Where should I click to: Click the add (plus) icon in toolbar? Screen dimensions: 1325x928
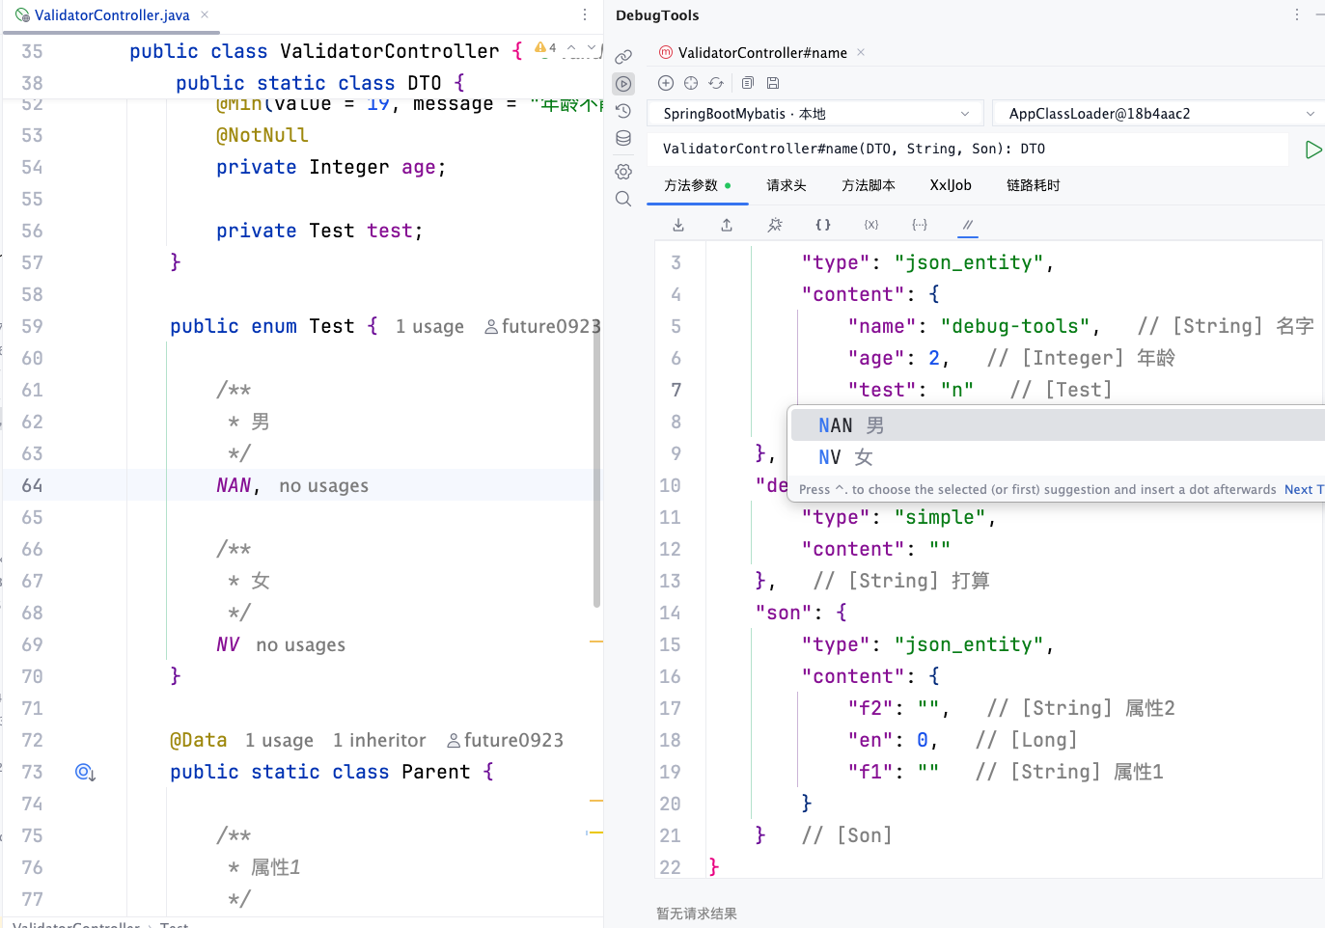[666, 83]
